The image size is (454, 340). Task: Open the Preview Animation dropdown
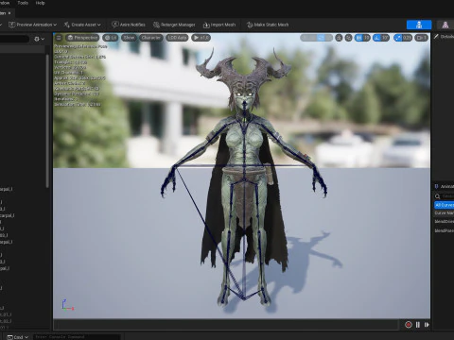32,25
